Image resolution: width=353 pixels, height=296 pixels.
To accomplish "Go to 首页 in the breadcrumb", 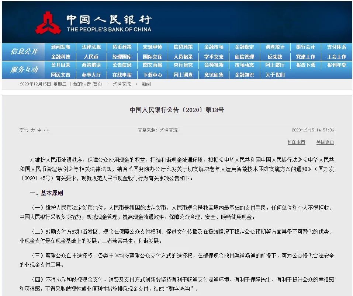I will tap(97, 84).
